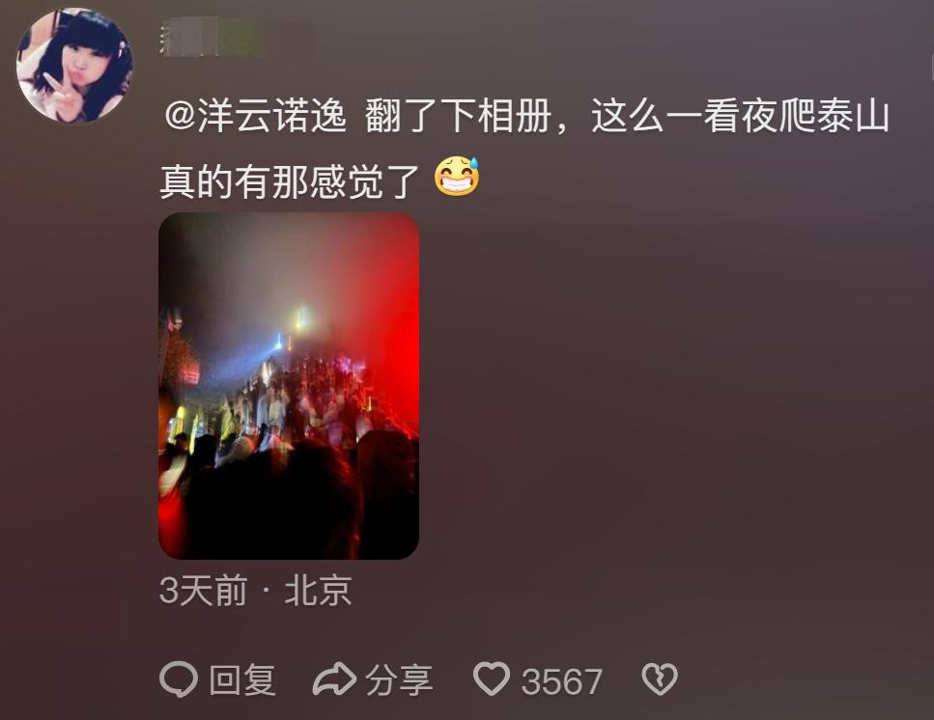Open the attached night crowd photo
934x720 pixels.
coord(289,386)
